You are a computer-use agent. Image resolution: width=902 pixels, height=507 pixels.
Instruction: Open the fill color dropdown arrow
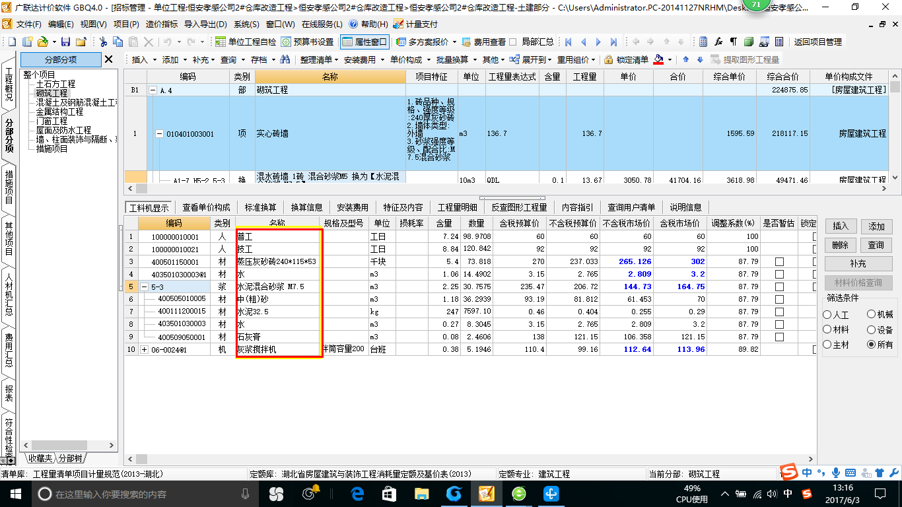coord(669,59)
